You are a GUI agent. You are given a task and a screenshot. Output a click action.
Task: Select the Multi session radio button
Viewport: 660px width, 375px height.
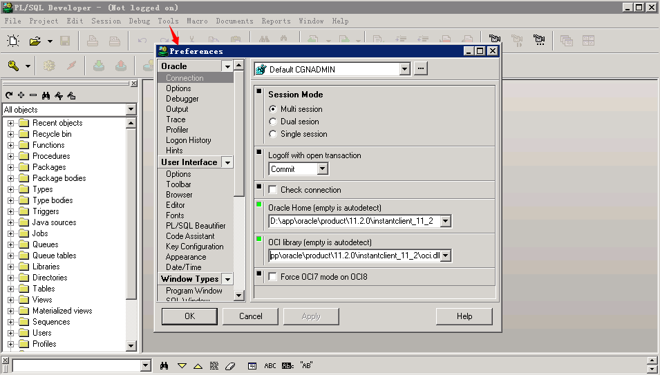(x=273, y=109)
